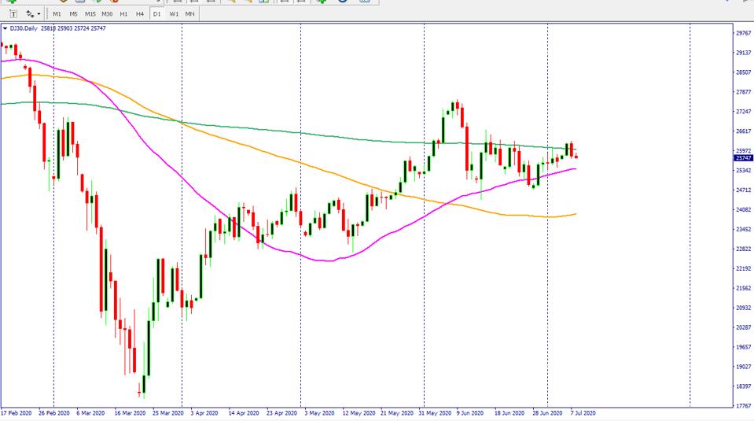The height and width of the screenshot is (421, 754).
Task: Show the weekly W1 timeframe
Action: [x=174, y=14]
